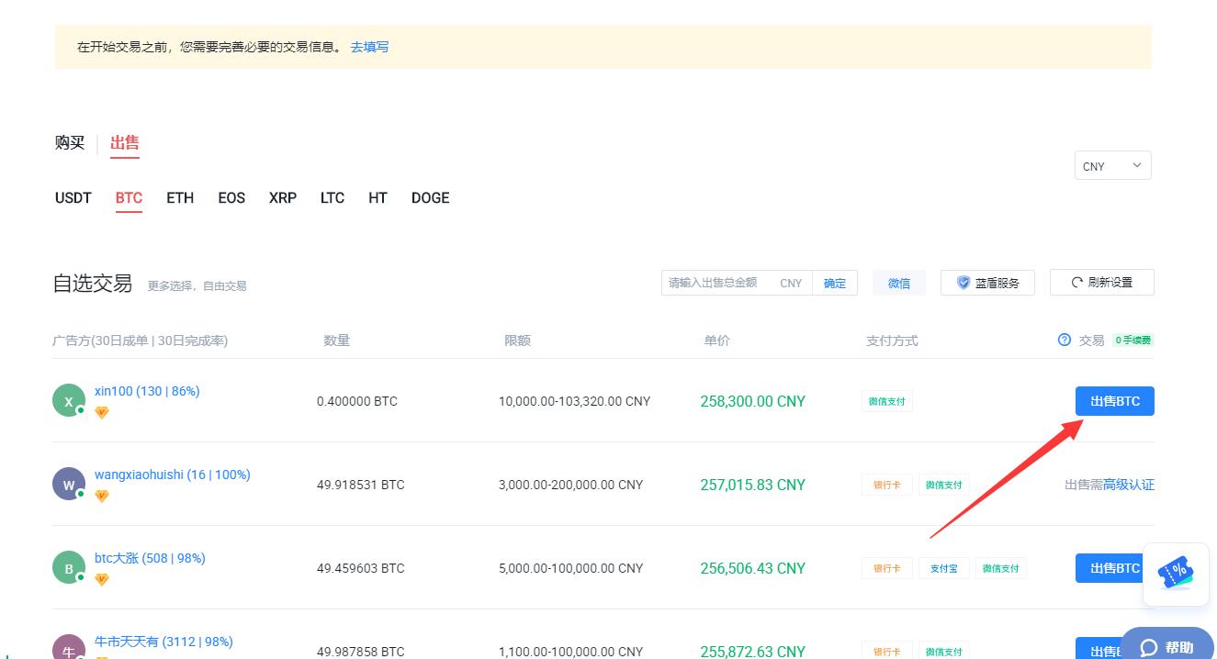Click 出售BTC button in xin100's row
The image size is (1217, 659).
(x=1114, y=400)
